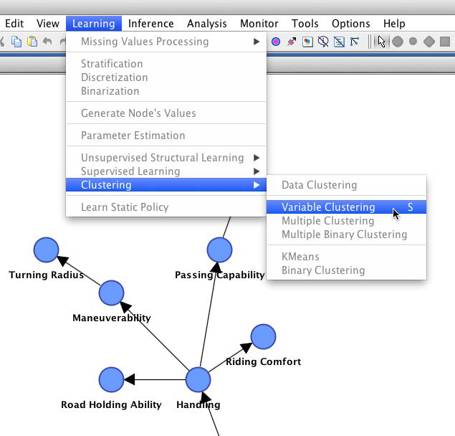Select the pointer selection mode tool

381,42
